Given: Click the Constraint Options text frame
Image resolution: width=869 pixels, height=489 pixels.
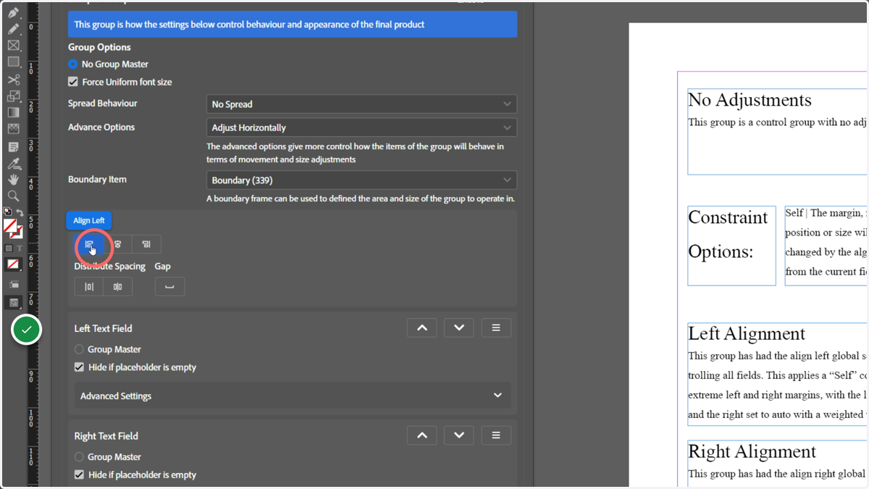Looking at the screenshot, I should [x=731, y=246].
